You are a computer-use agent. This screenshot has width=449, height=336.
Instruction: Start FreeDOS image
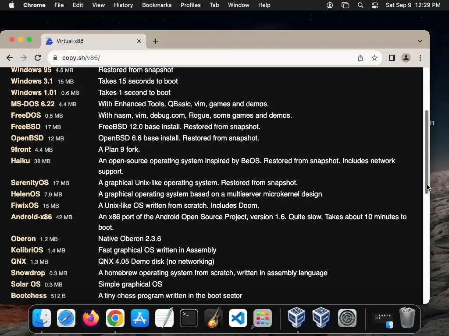pyautogui.click(x=26, y=115)
